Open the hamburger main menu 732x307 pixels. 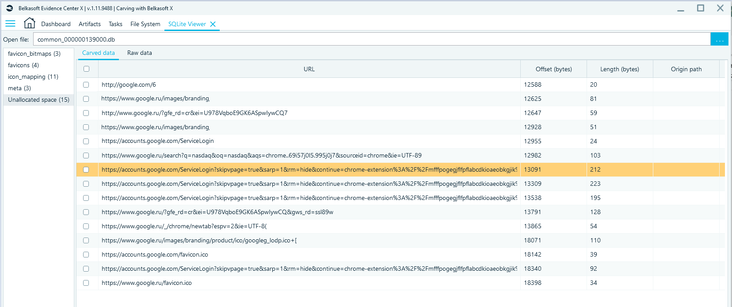pos(10,23)
